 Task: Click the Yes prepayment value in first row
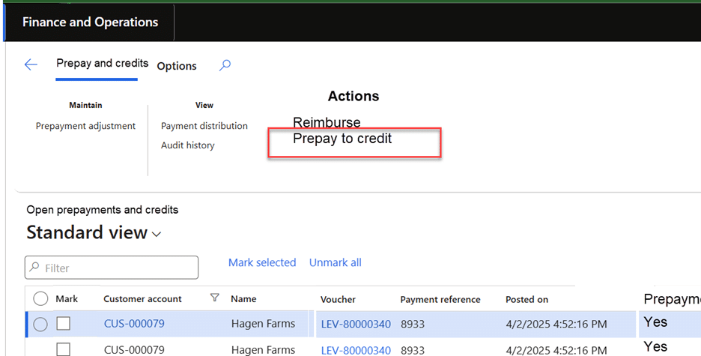[x=655, y=322]
